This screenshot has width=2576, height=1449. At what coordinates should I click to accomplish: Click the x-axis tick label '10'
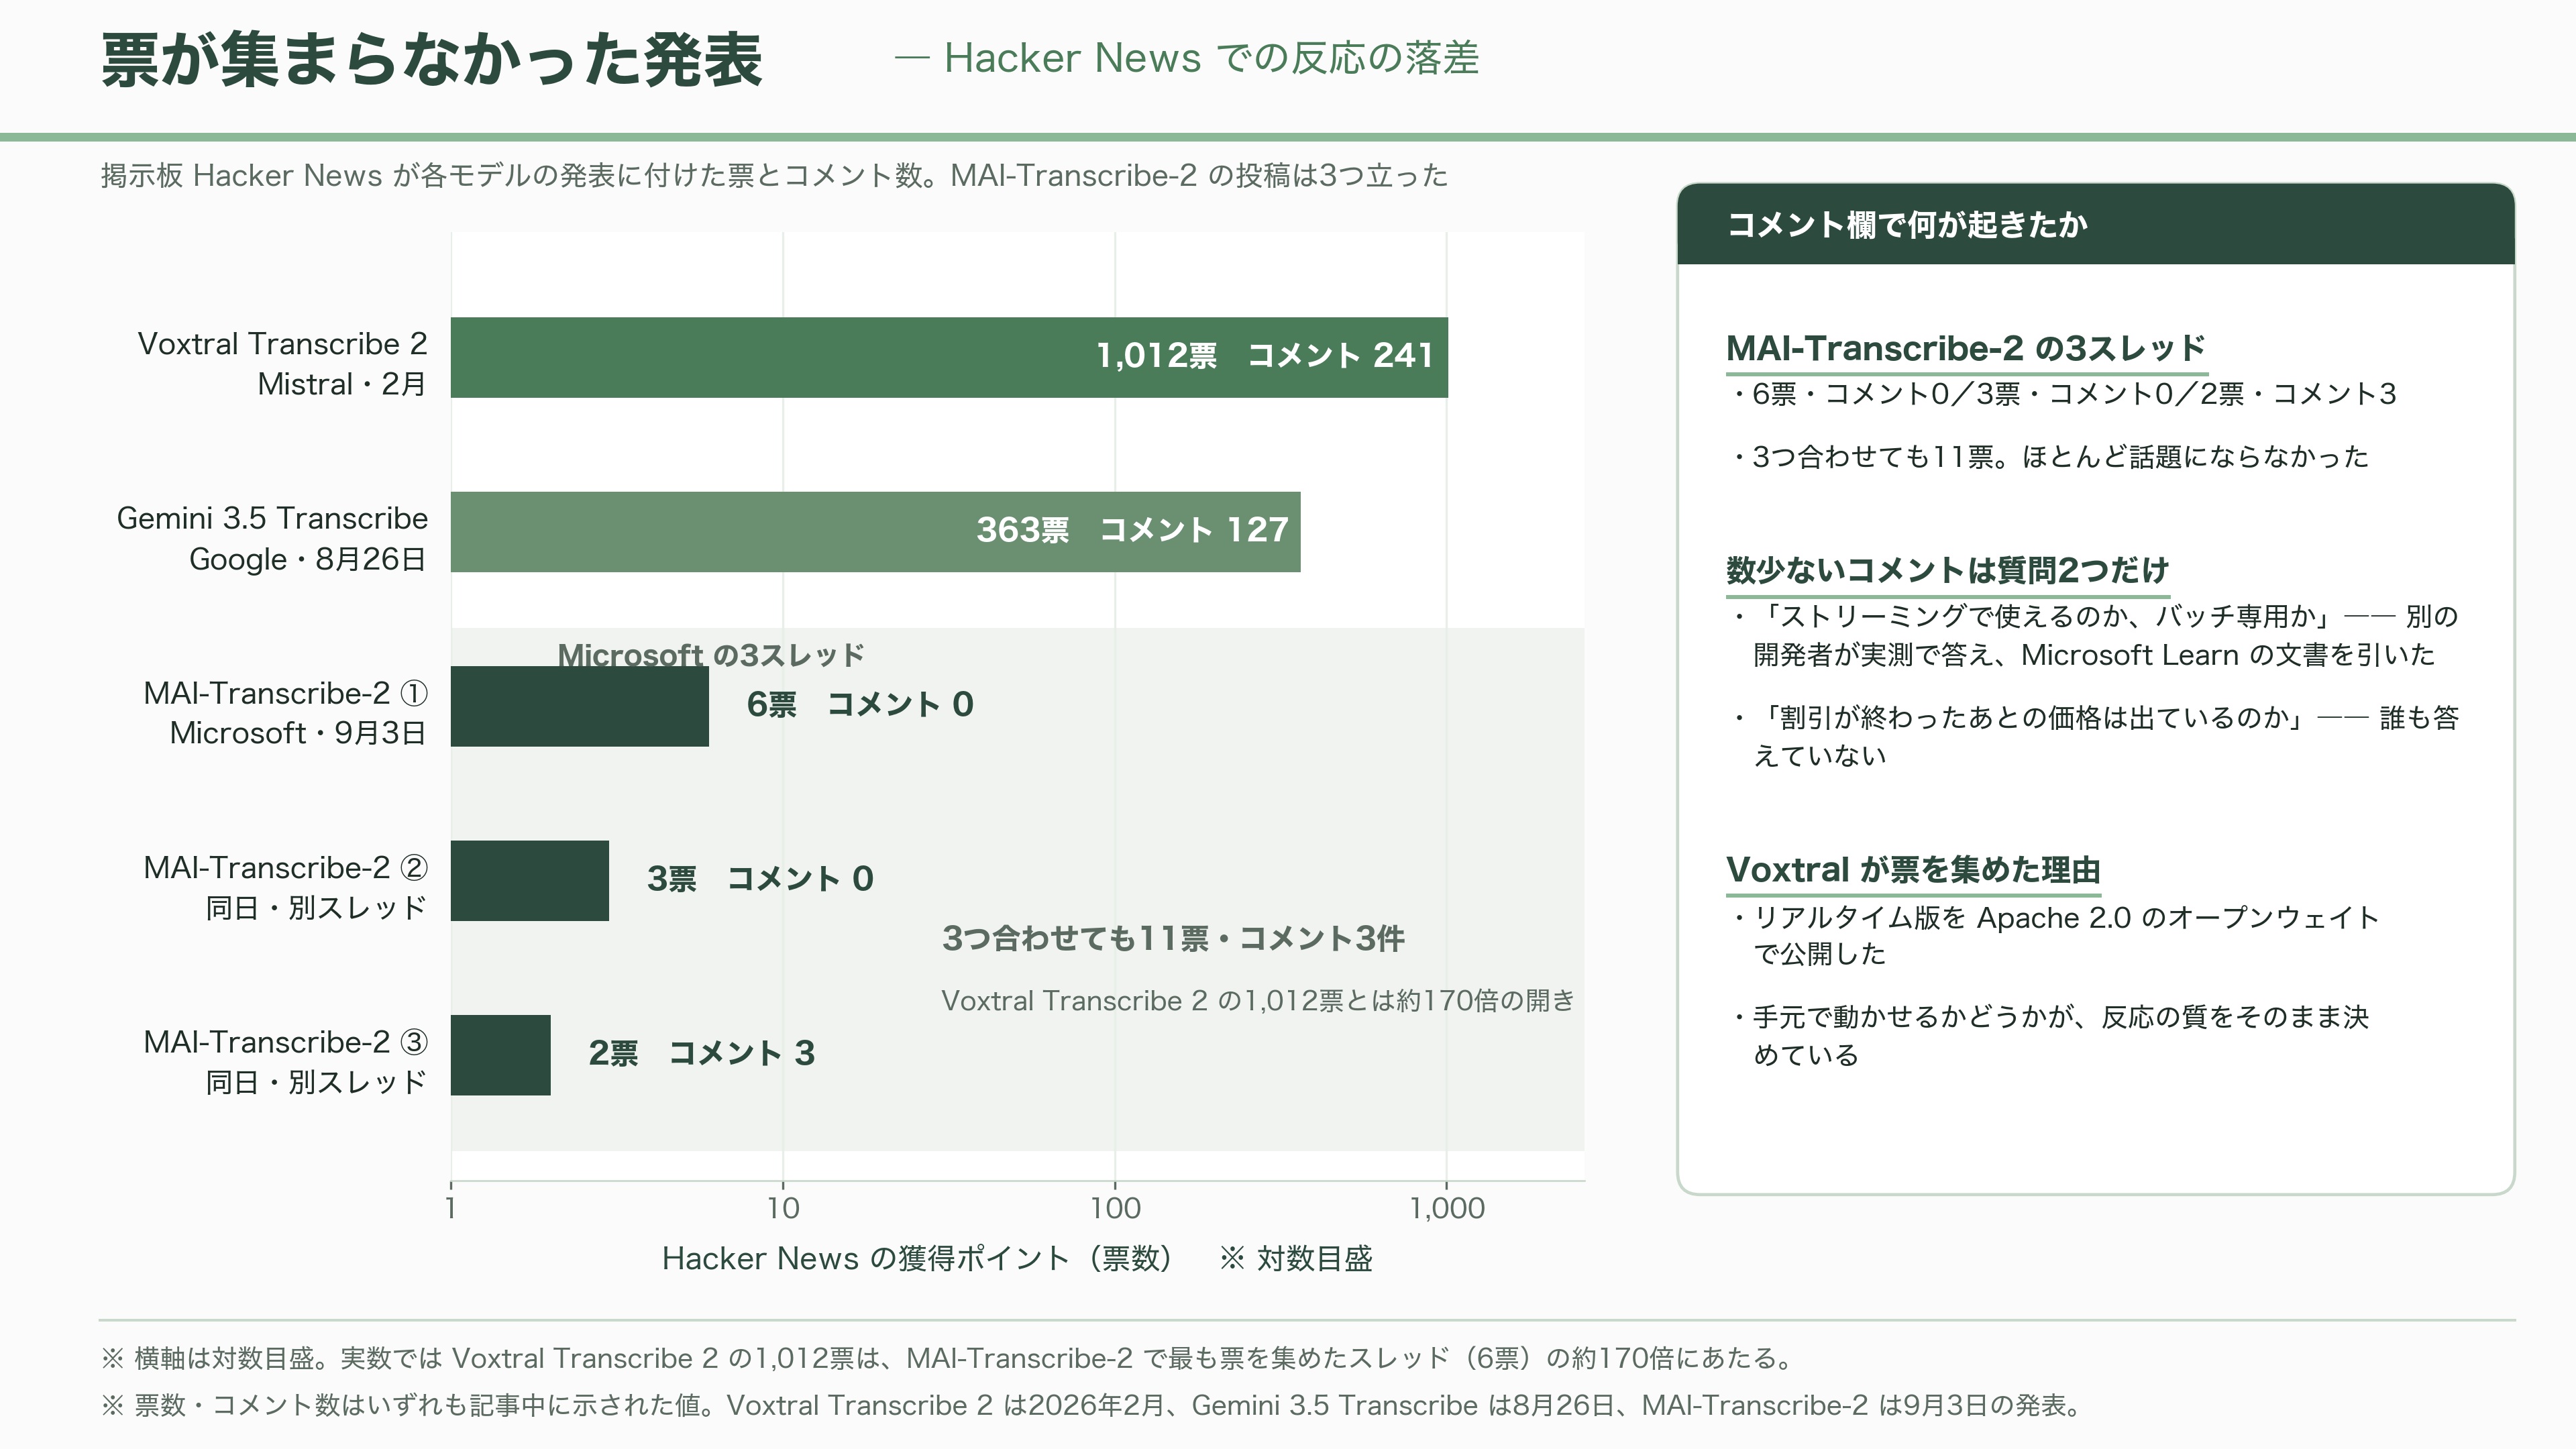[783, 1208]
